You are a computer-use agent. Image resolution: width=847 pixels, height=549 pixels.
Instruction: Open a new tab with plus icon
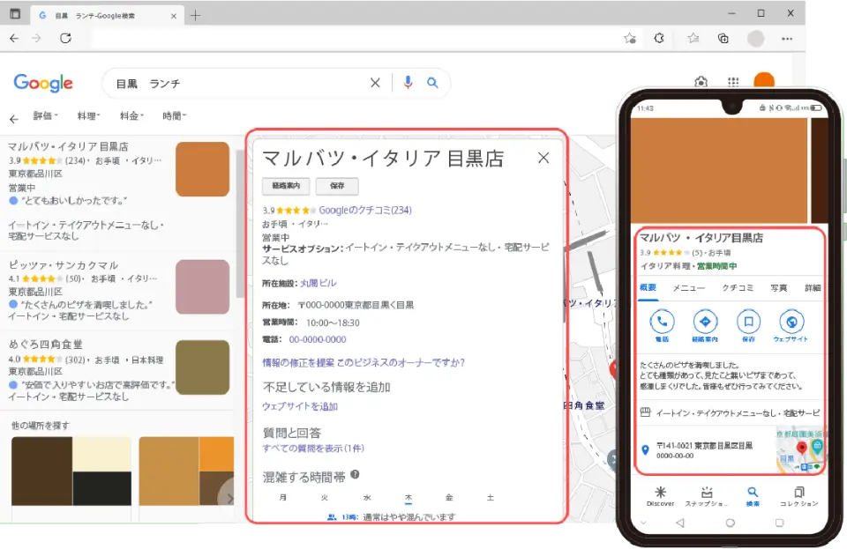(x=195, y=16)
